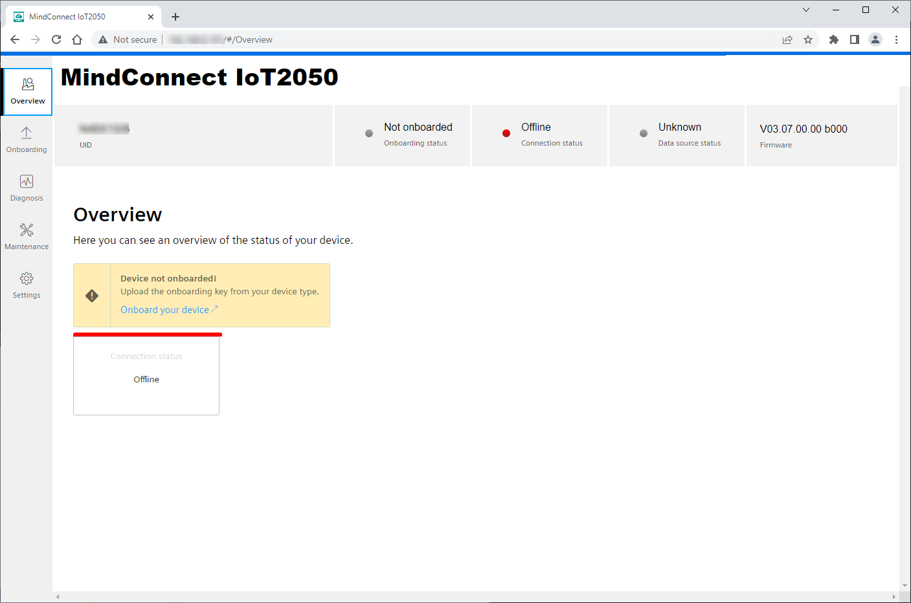The height and width of the screenshot is (603, 911).
Task: Click the warning diamond icon in banner
Action: pos(92,296)
